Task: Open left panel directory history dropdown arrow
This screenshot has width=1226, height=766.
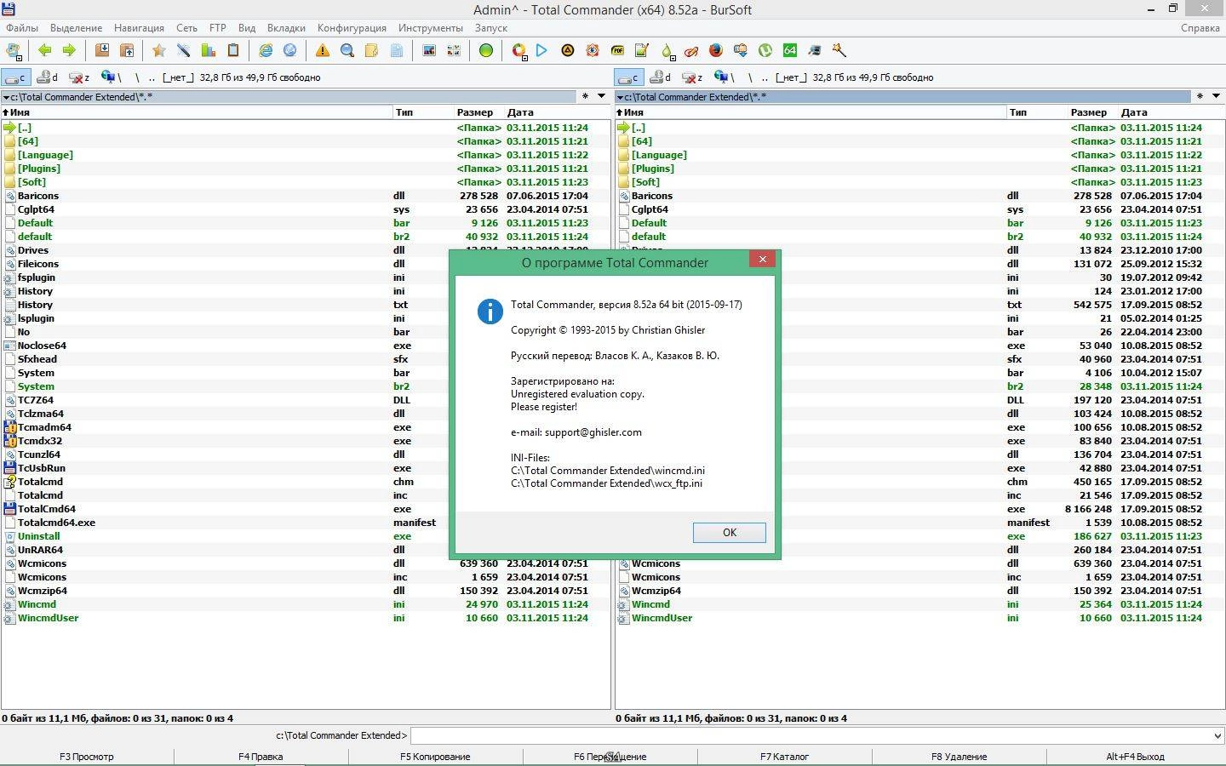Action: point(601,96)
